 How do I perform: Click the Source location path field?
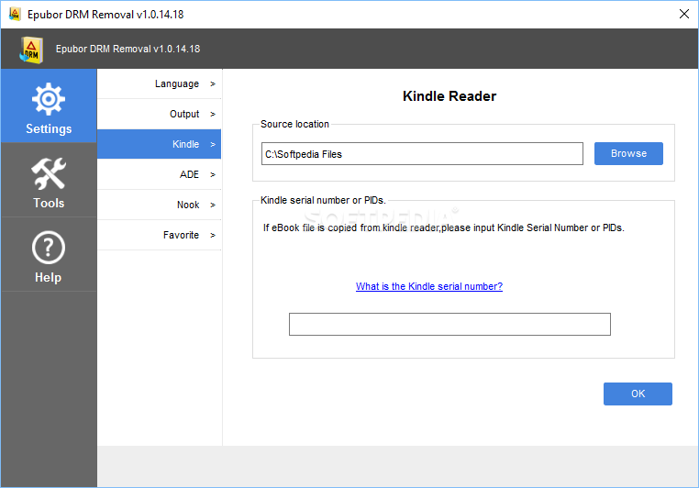click(x=422, y=154)
